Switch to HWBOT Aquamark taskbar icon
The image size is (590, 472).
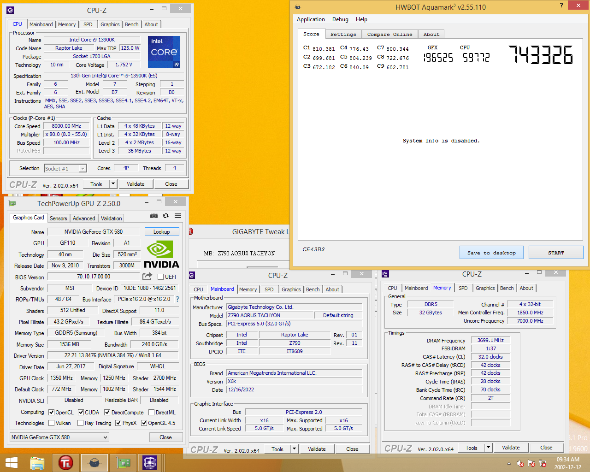click(x=94, y=463)
